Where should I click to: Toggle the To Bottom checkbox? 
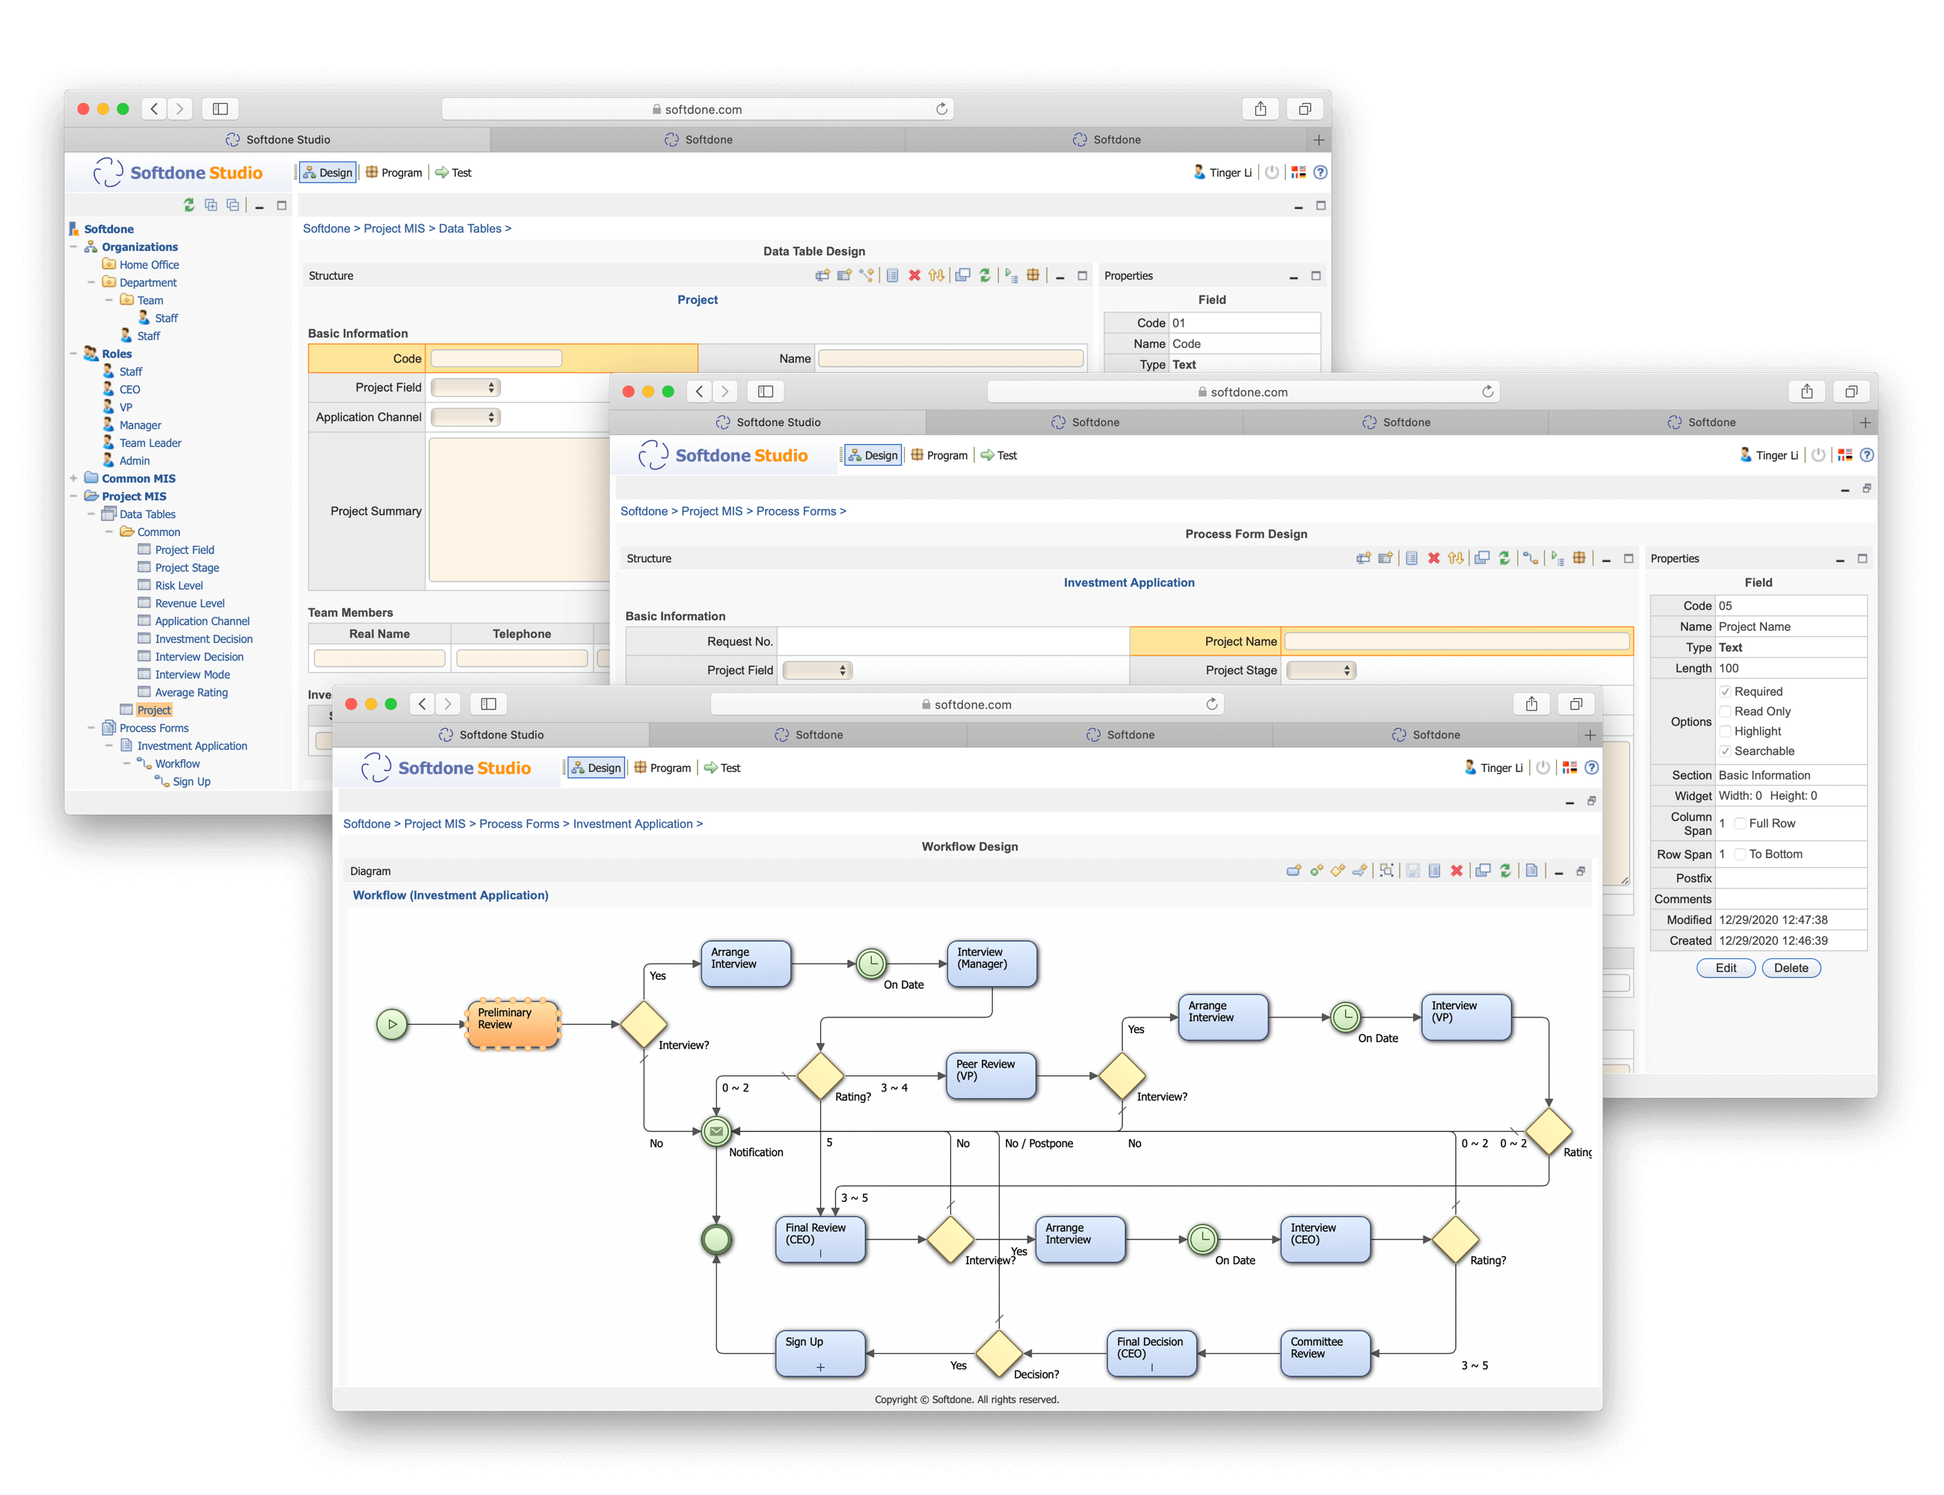coord(1740,854)
